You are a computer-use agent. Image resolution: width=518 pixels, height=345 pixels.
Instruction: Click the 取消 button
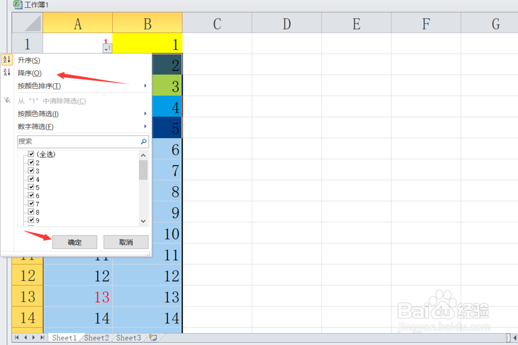pyautogui.click(x=126, y=242)
